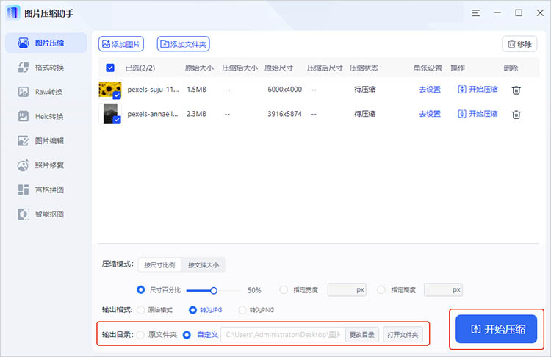
Task: Click the 1.5MB size cell
Action: coord(196,90)
